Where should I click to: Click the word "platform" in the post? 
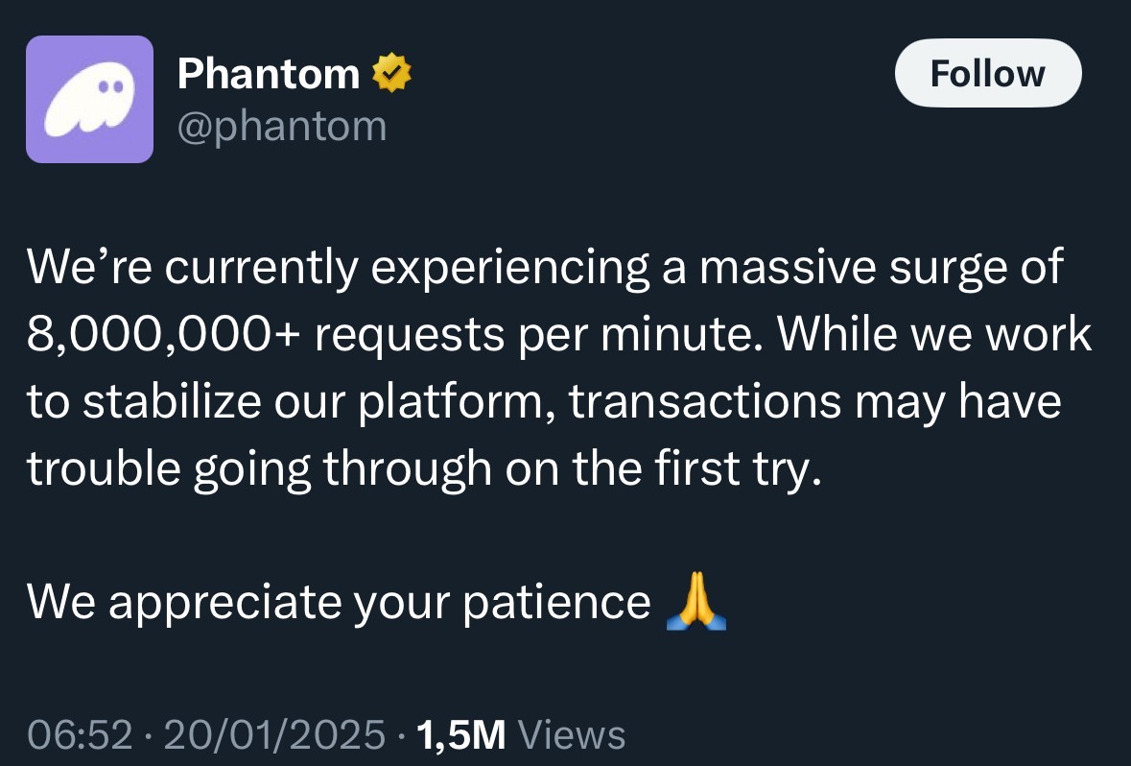(x=449, y=402)
